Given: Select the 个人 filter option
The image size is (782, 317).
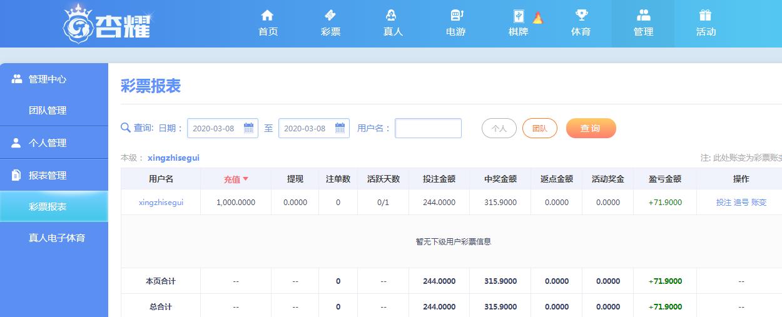Looking at the screenshot, I should [x=499, y=128].
